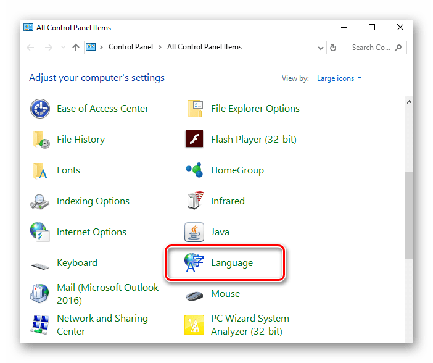Expand the Control Panel breadcrumb chevron
Screen dimensions: 433x363
[161, 48]
